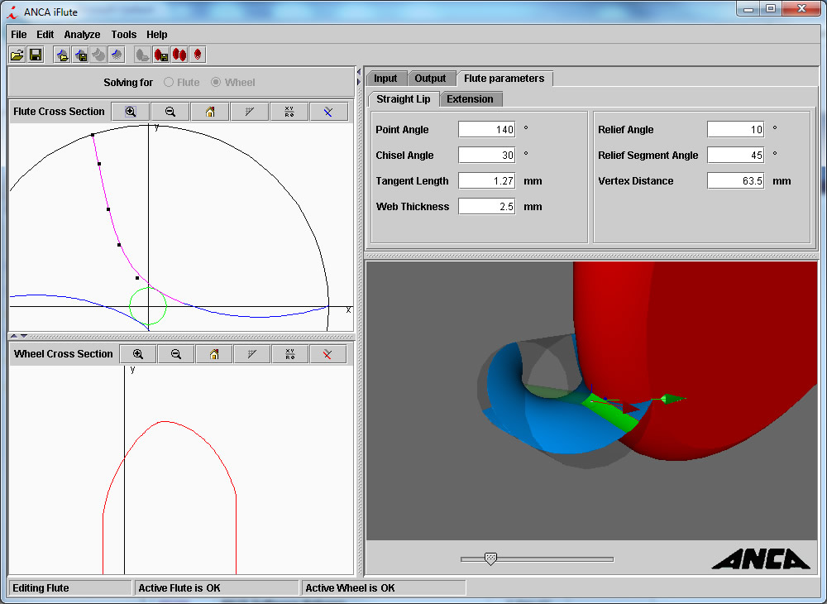
Task: Switch to the Extension tab
Action: pos(470,99)
